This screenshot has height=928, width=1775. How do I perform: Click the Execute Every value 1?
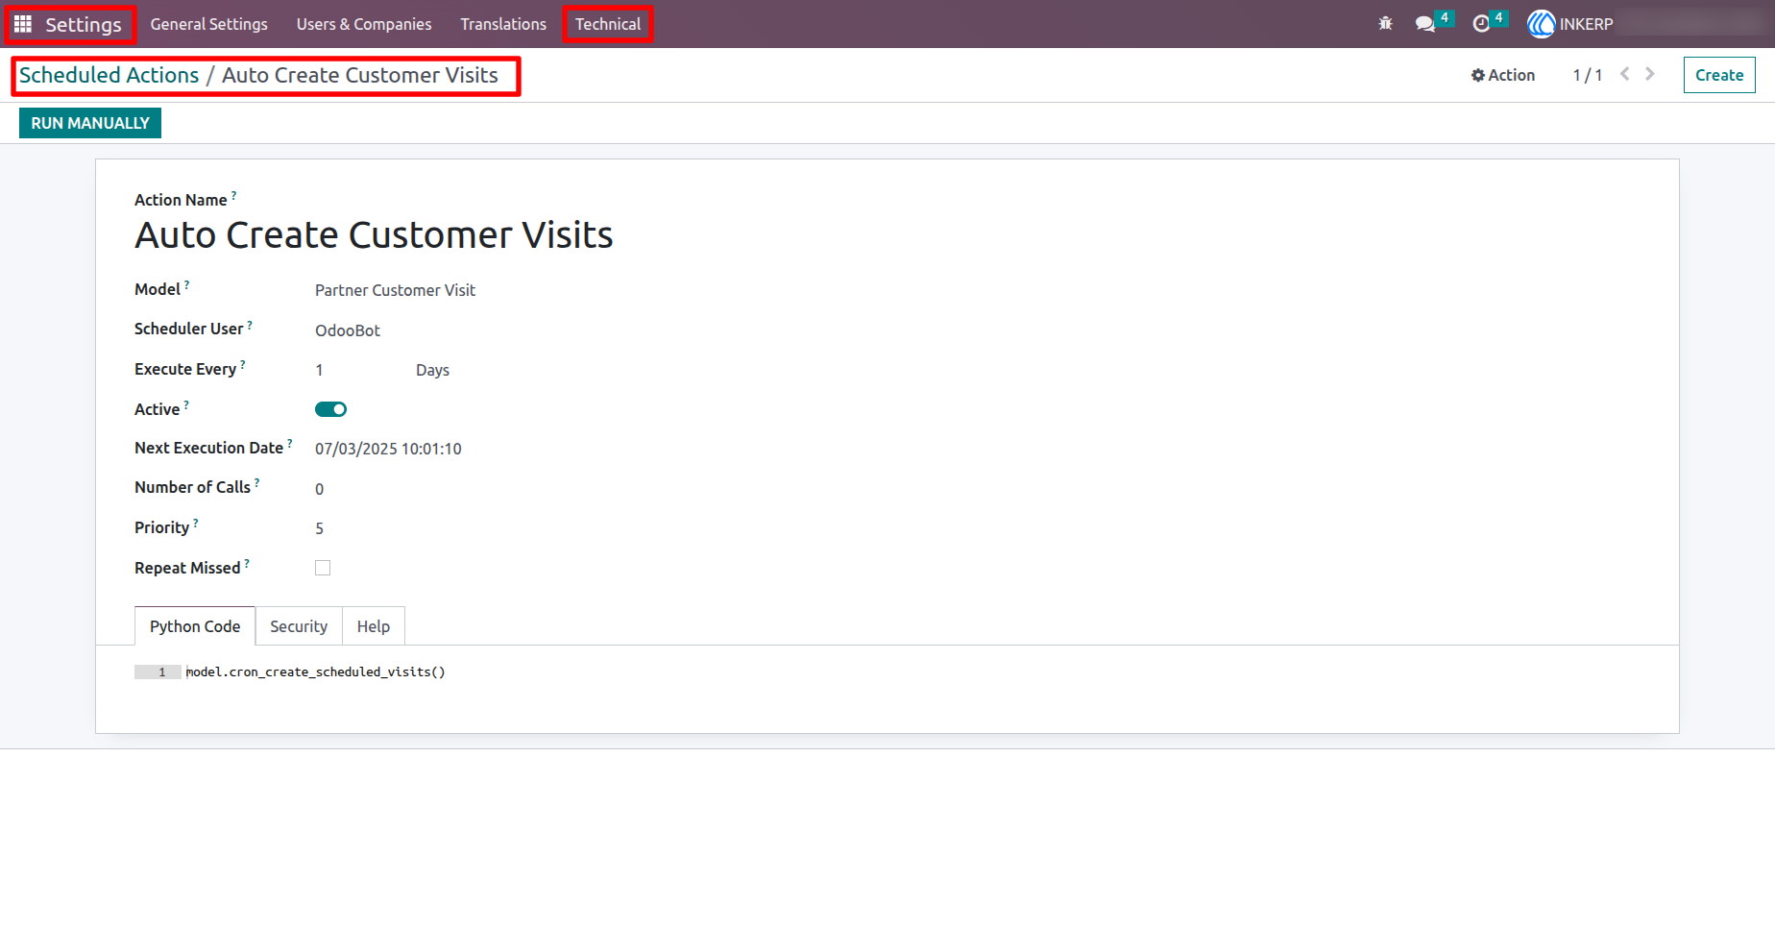[320, 370]
